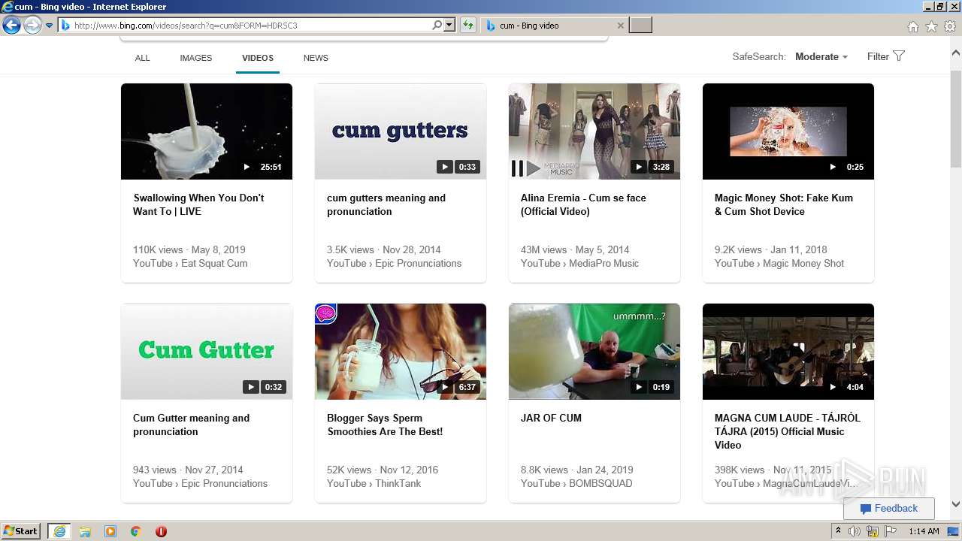Open the green 'Cum Gutter' video thumbnail
Viewport: 962px width, 541px height.
(x=207, y=352)
